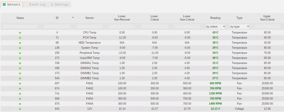
Task: Open the 'by status' Reading filter dropdown
Action: tap(215, 27)
